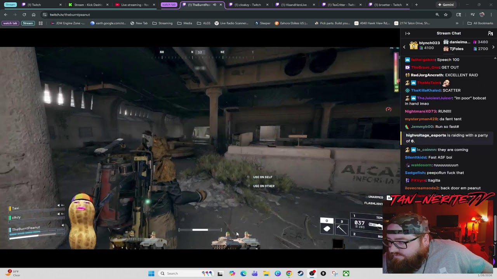Viewport: 497px width, 279px height.
Task: Open the 'watch tab' bookmark
Action: (x=10, y=23)
